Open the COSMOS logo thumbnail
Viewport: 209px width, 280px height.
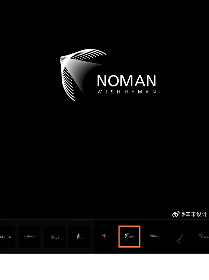[x=29, y=236]
